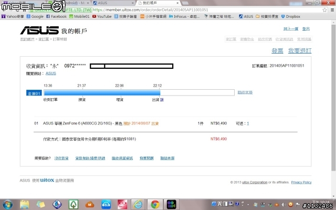The width and height of the screenshot is (336, 210).
Task: Open the YouTube bookmark
Action: point(102,16)
